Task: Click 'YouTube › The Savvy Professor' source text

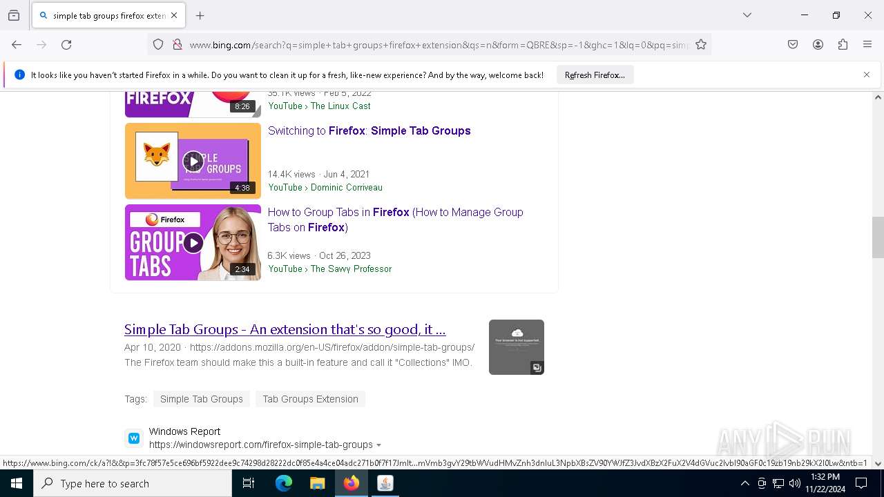Action: pyautogui.click(x=329, y=269)
